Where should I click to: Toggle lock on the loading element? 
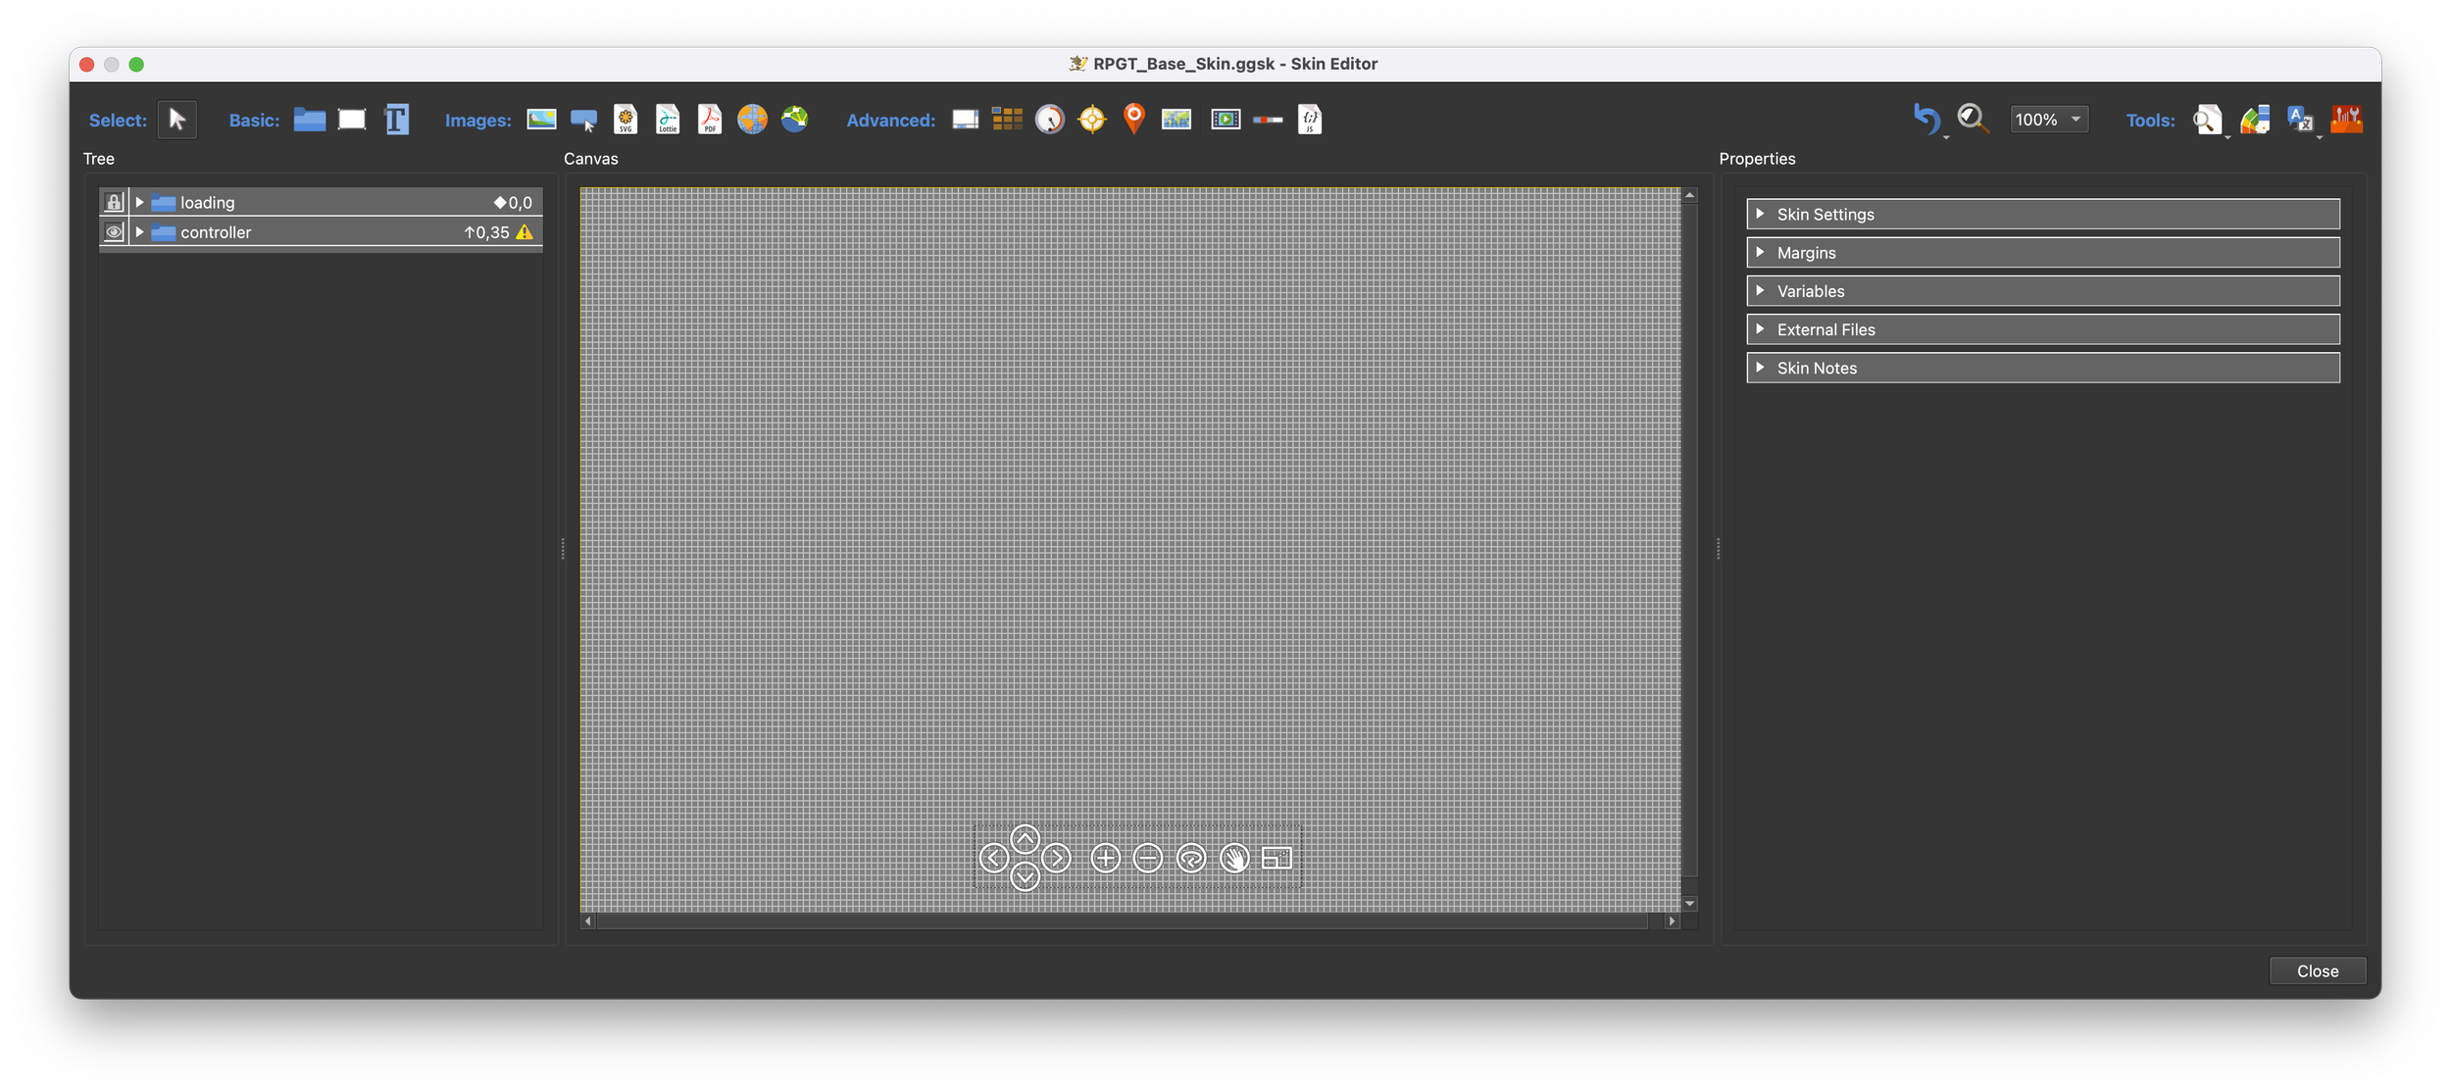tap(114, 202)
